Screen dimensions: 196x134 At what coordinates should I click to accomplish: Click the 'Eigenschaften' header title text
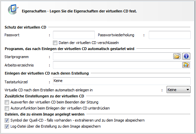point(34,11)
